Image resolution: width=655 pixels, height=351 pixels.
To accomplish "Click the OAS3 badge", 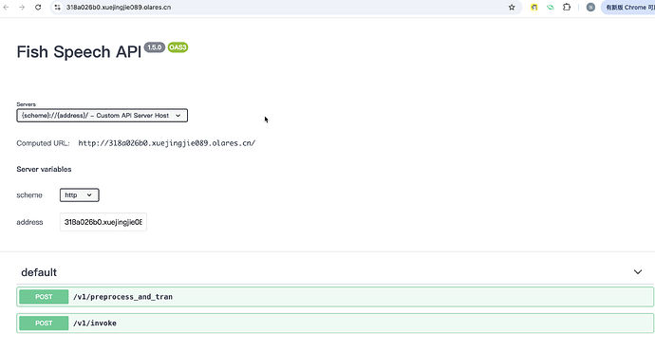I will pyautogui.click(x=178, y=47).
